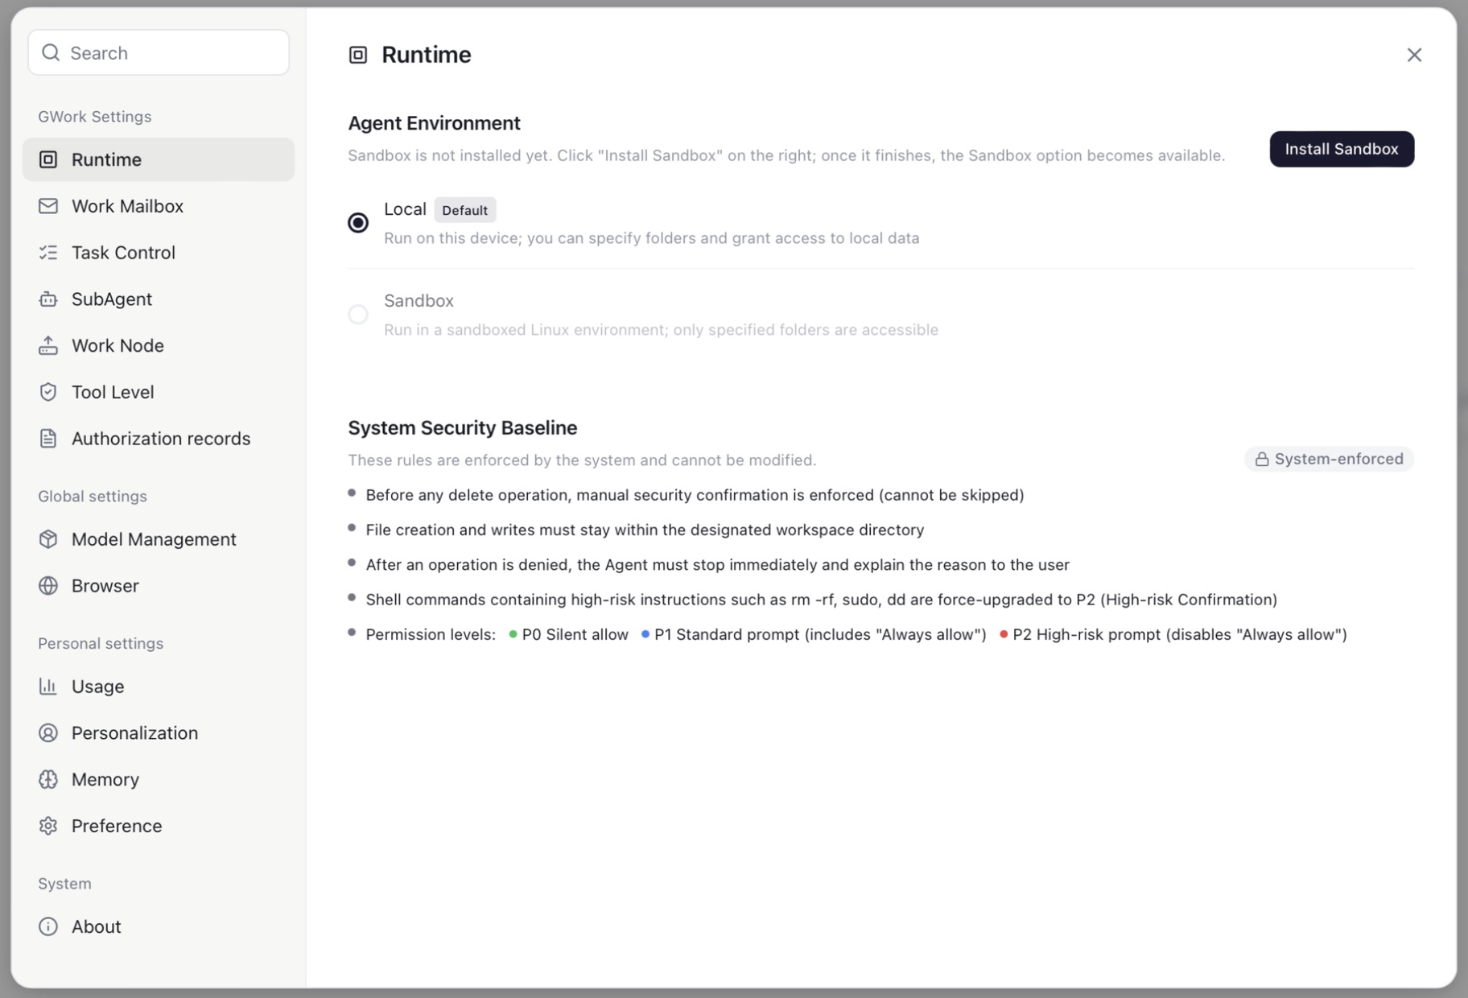Close the Runtime settings dialog
1468x998 pixels.
pos(1414,55)
